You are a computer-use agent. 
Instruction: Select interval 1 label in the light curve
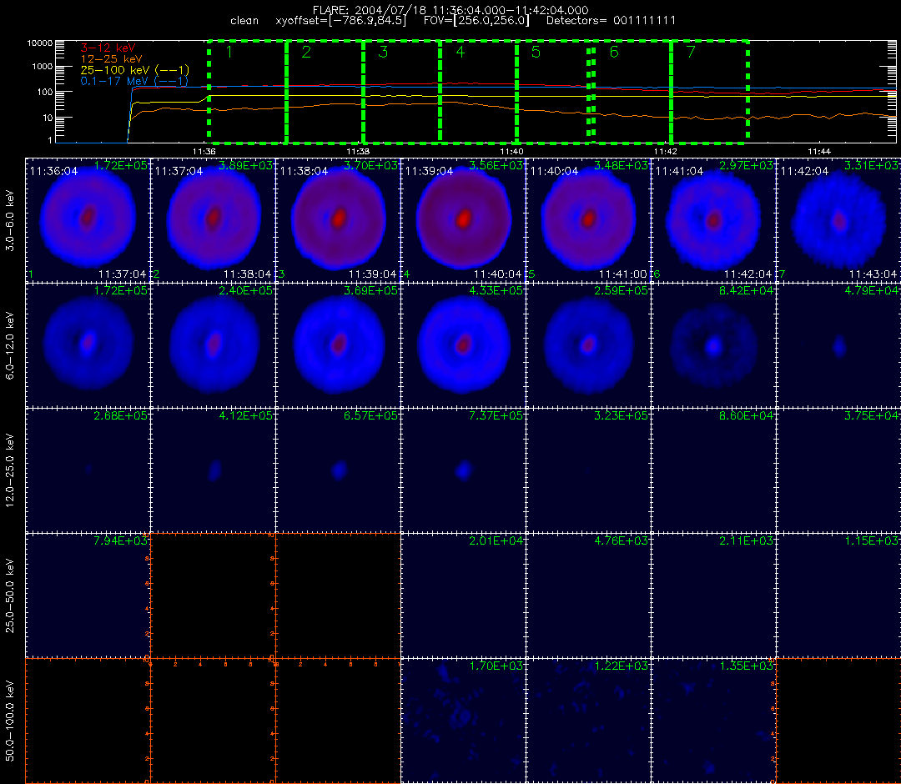point(229,53)
